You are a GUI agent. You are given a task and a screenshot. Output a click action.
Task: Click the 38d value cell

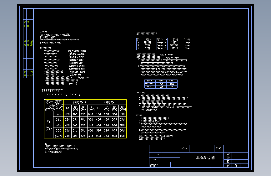pos(67,114)
